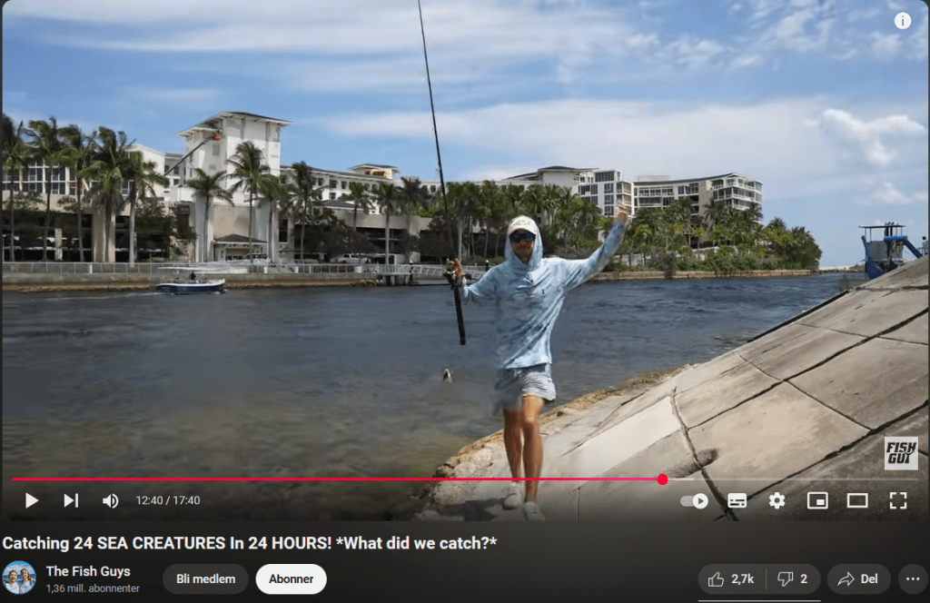Share the video using Del button
Image resolution: width=930 pixels, height=603 pixels.
(x=859, y=579)
